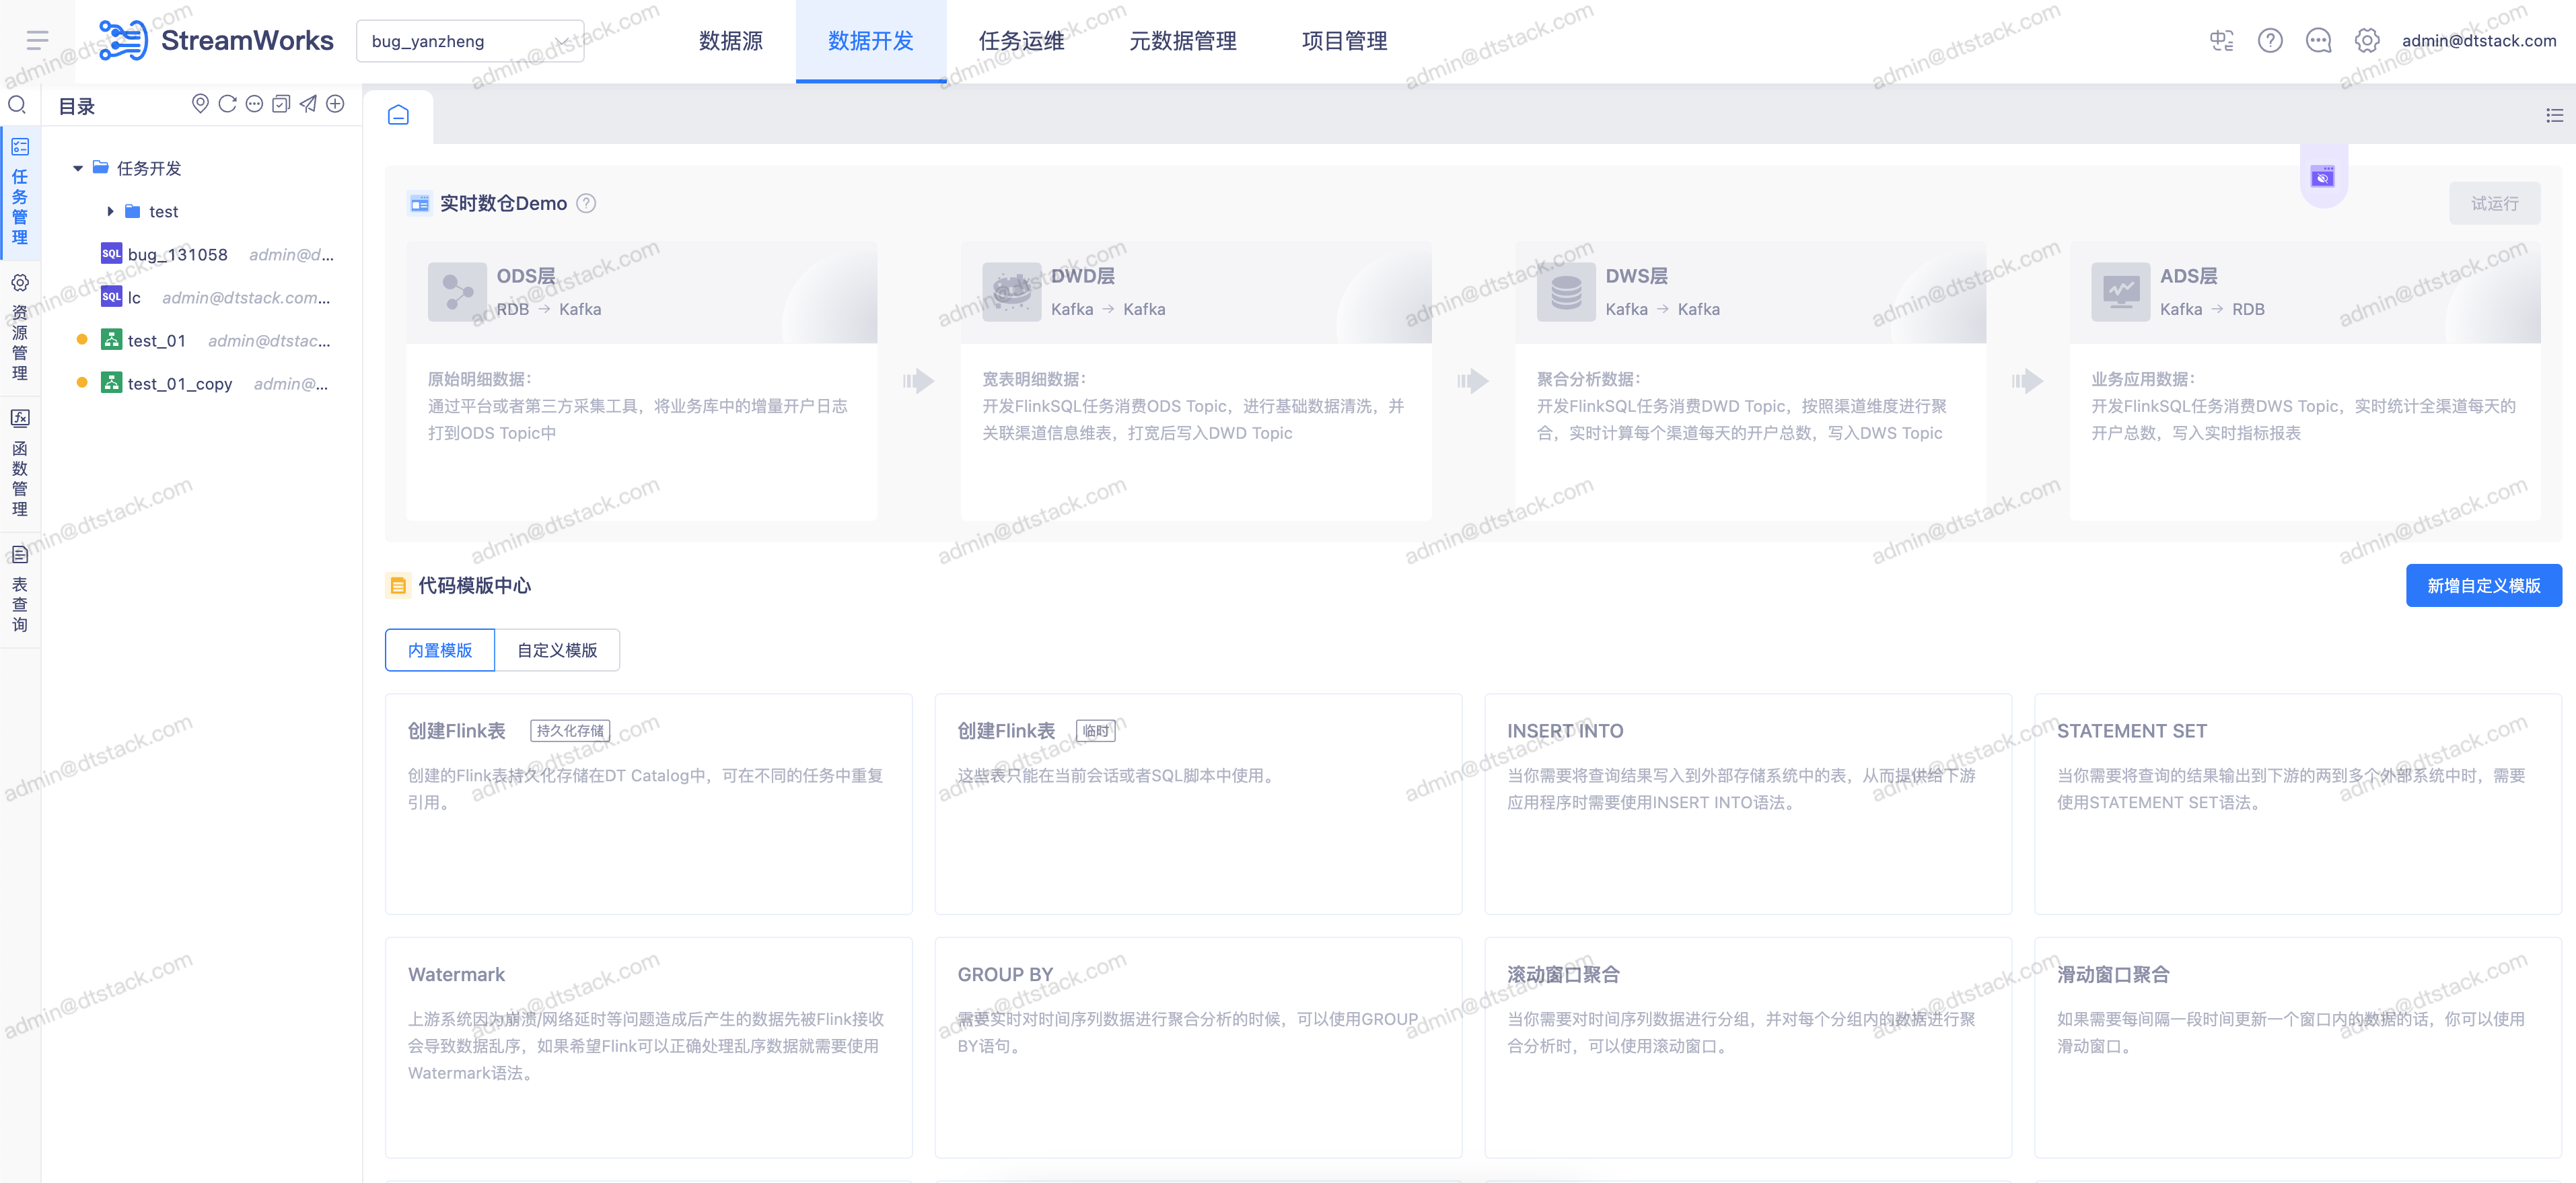Click the batch select checkbox icon in directory
The width and height of the screenshot is (2576, 1183).
tap(281, 104)
